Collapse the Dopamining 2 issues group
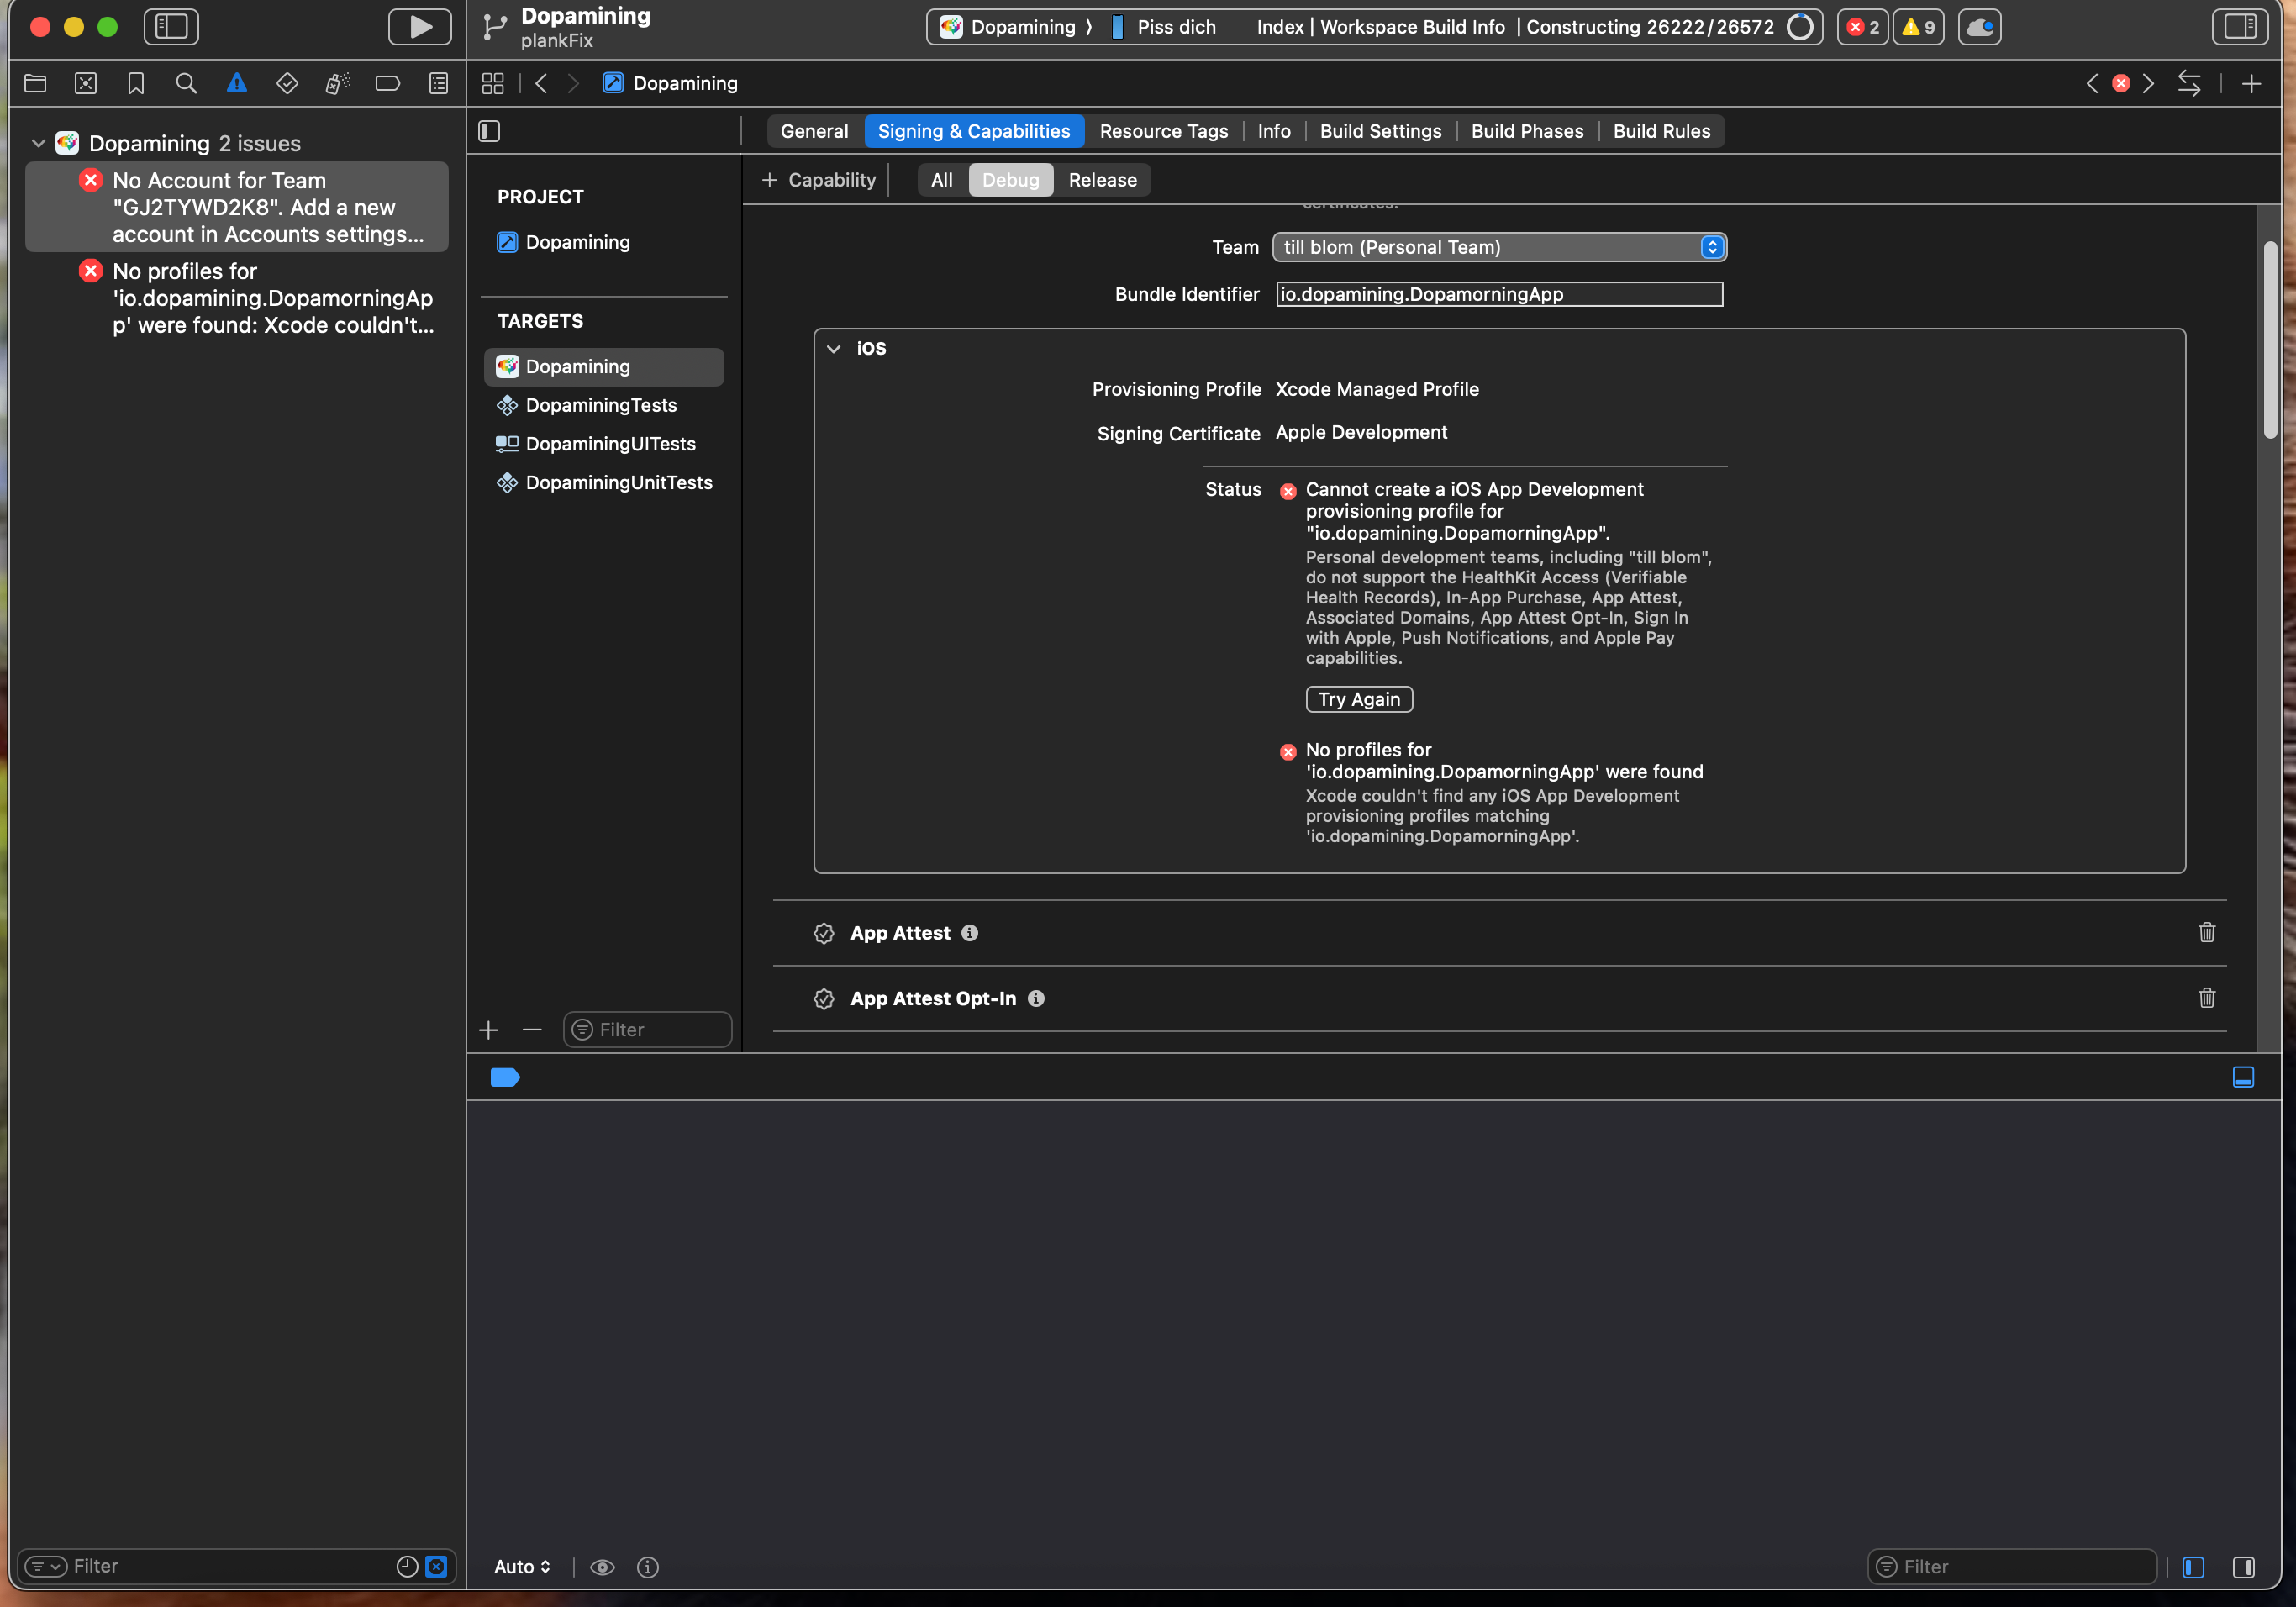Viewport: 2296px width, 1607px height. [38, 143]
